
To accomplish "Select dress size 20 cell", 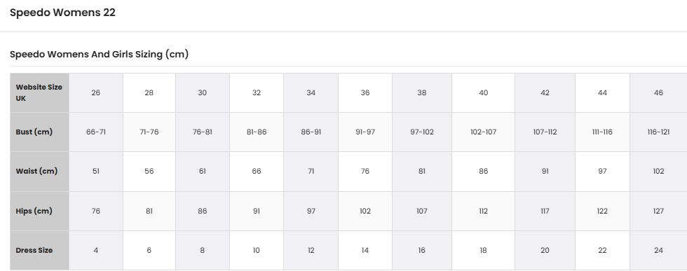I will (x=545, y=251).
